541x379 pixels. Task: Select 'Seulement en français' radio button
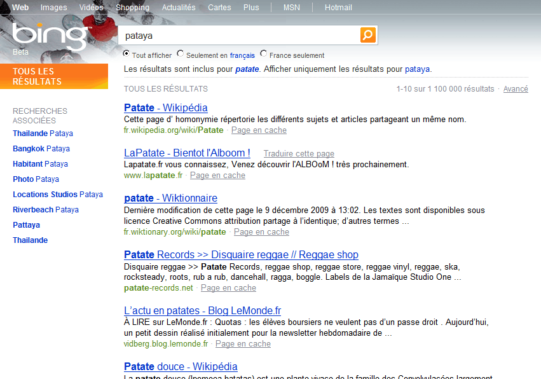point(180,53)
